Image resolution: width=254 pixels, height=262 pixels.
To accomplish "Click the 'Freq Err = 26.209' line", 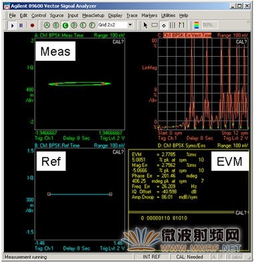I will [164, 186].
